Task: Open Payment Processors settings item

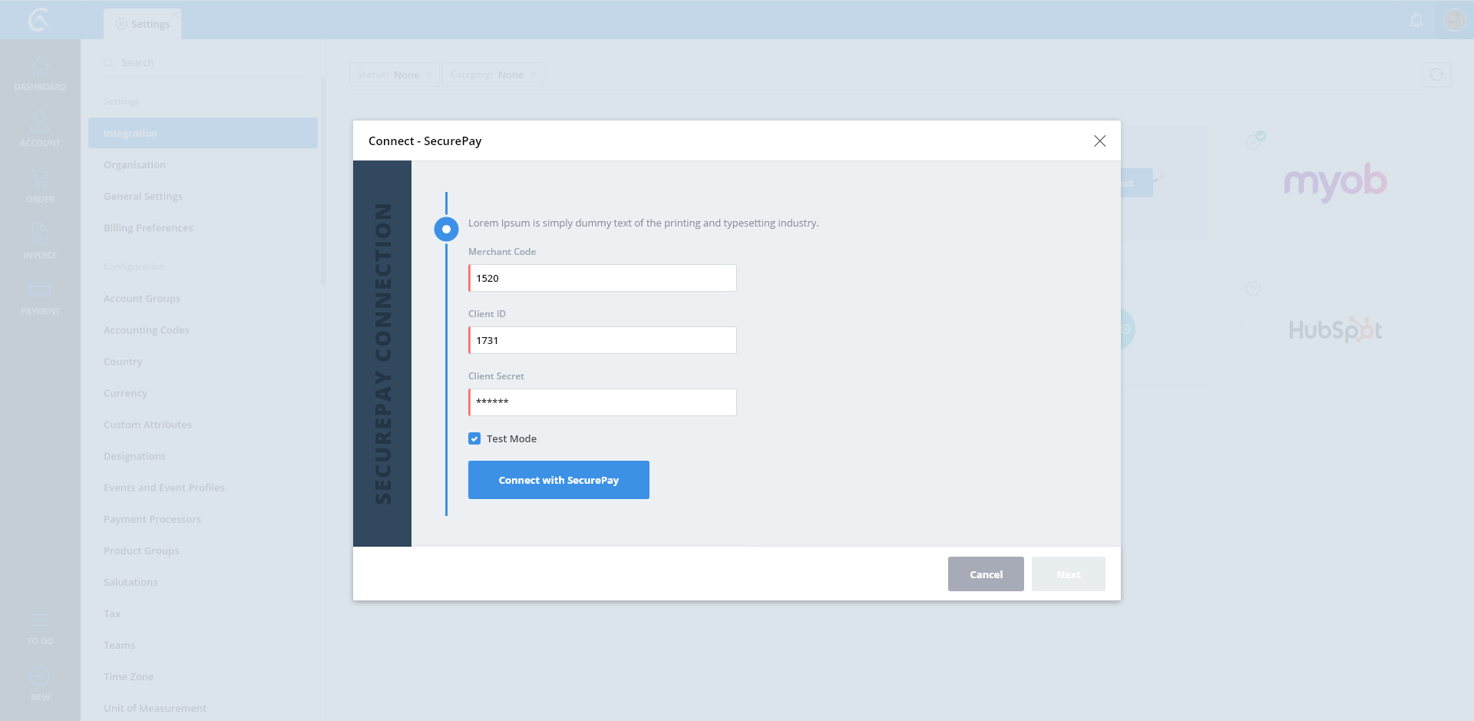Action: point(152,519)
